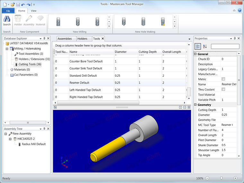Click the new Material component icon

coord(40,19)
